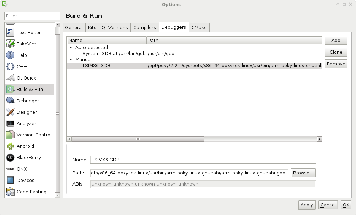This screenshot has width=356, height=215.
Task: Browse for the debugger path
Action: point(303,173)
